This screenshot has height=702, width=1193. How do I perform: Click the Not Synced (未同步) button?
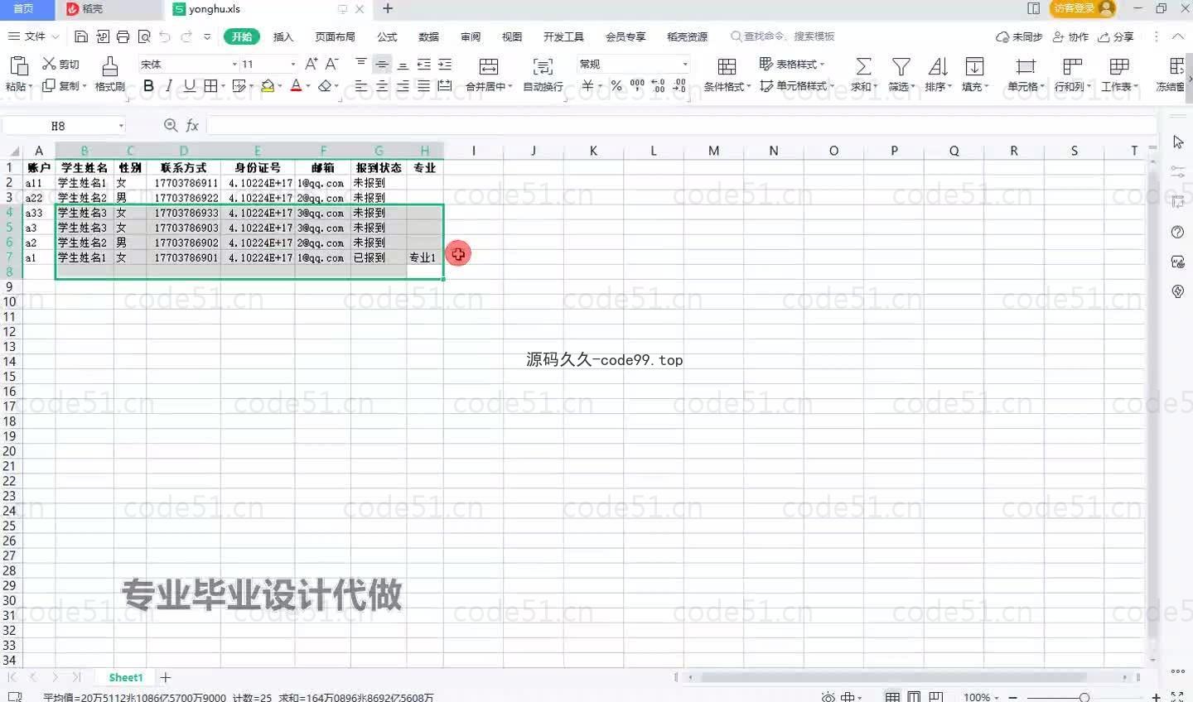(x=1019, y=36)
